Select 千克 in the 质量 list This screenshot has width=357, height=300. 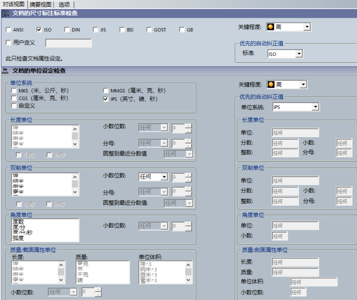pos(82,274)
